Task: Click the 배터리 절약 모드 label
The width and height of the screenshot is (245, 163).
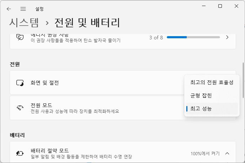Action: [x=50, y=151]
